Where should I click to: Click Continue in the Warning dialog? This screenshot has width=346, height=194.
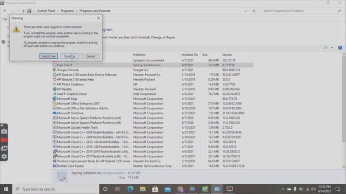[x=70, y=56]
